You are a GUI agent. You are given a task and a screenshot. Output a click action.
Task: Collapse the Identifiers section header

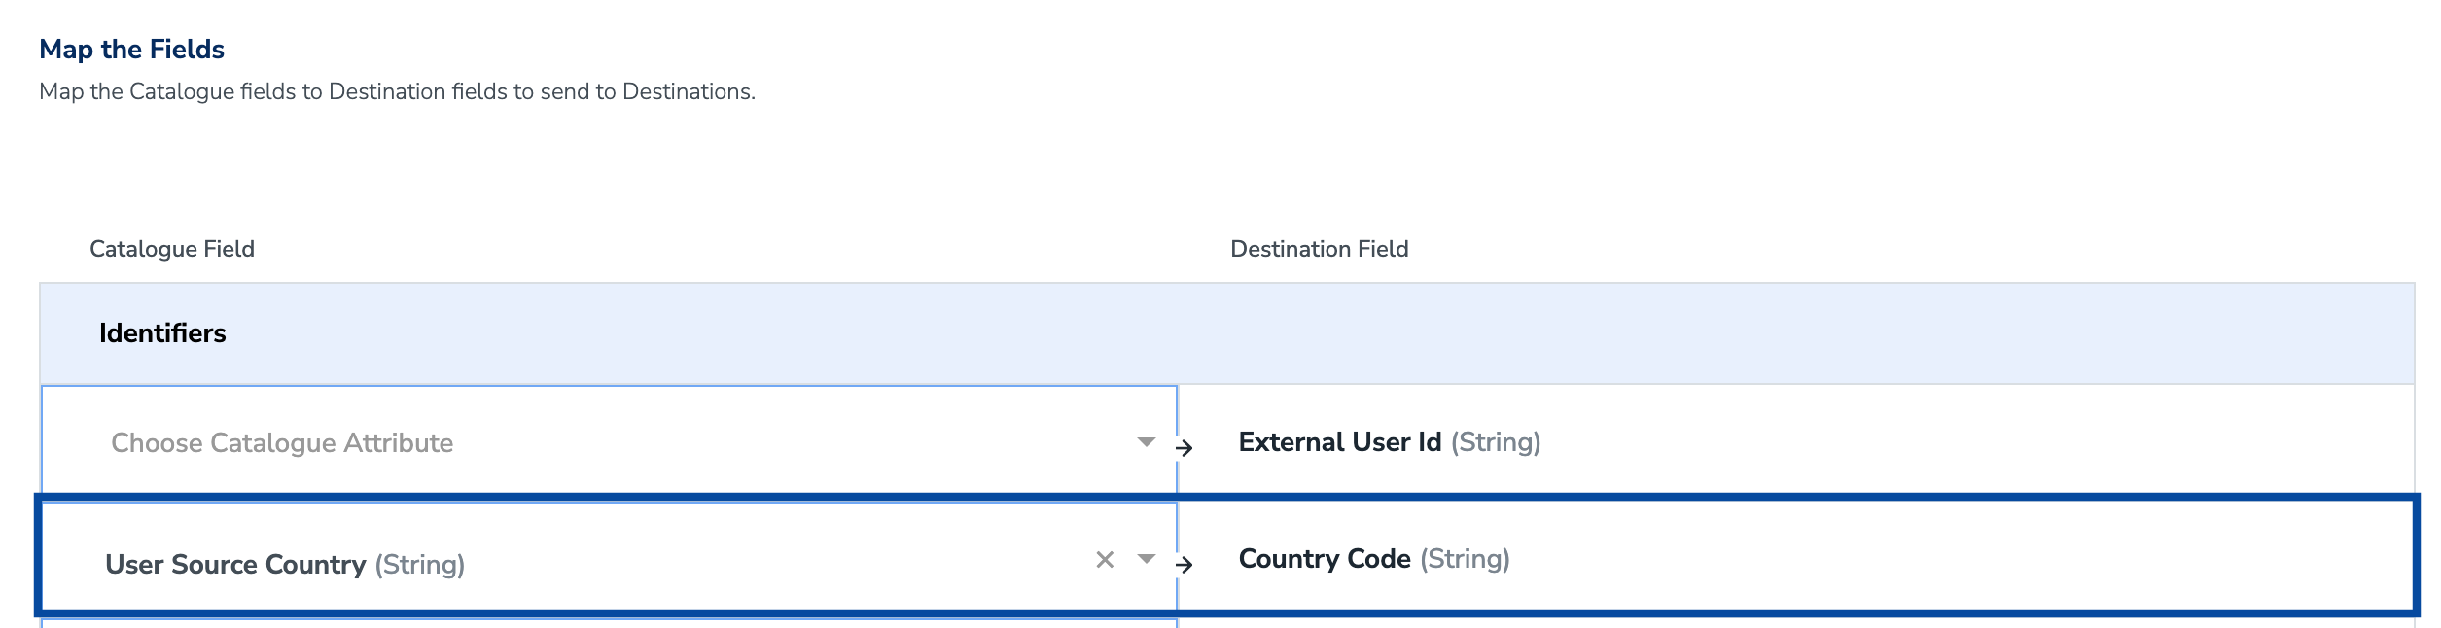[x=162, y=333]
